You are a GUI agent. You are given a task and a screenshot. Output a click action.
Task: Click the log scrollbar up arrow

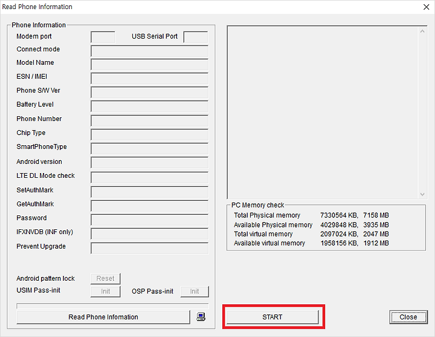[x=422, y=31]
